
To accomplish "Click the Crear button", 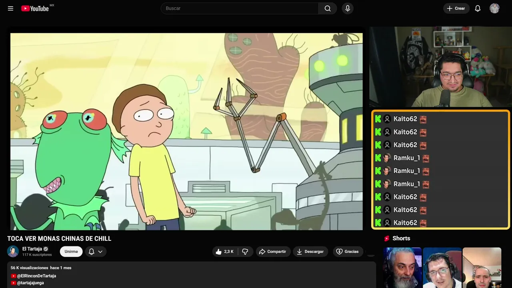I will click(x=456, y=8).
